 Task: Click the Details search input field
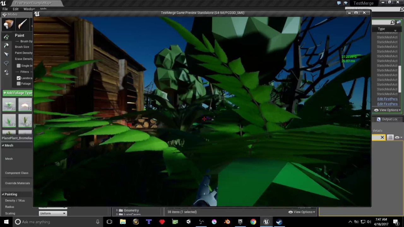(x=376, y=137)
